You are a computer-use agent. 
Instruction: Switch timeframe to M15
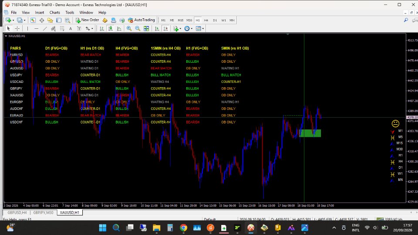180,20
